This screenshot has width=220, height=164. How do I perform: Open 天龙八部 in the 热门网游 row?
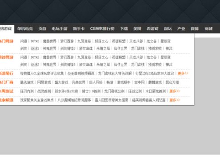click(136, 41)
